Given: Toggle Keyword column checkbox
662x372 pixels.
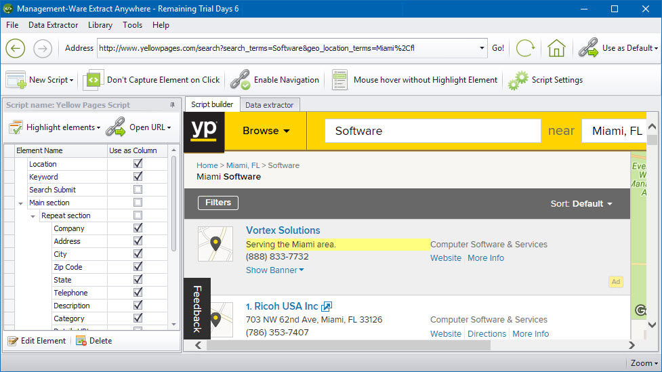Looking at the screenshot, I should [x=138, y=176].
